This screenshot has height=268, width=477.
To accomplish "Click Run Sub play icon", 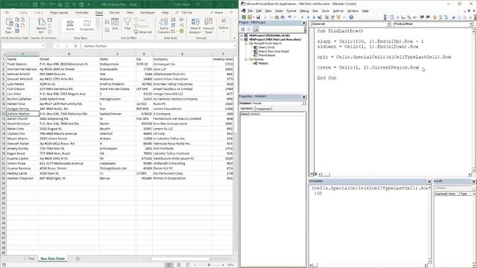I will coord(302,17).
